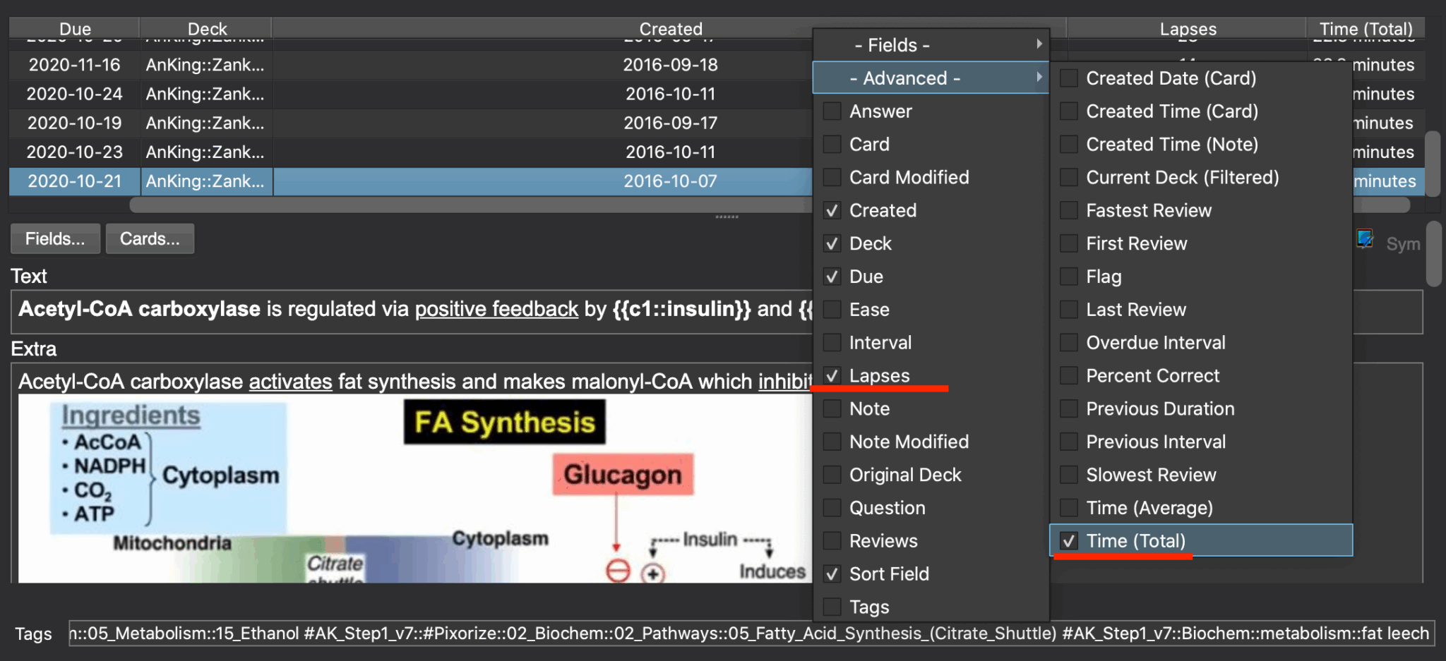Enable the Percent Correct column
Viewport: 1446px width, 661px height.
(1068, 376)
